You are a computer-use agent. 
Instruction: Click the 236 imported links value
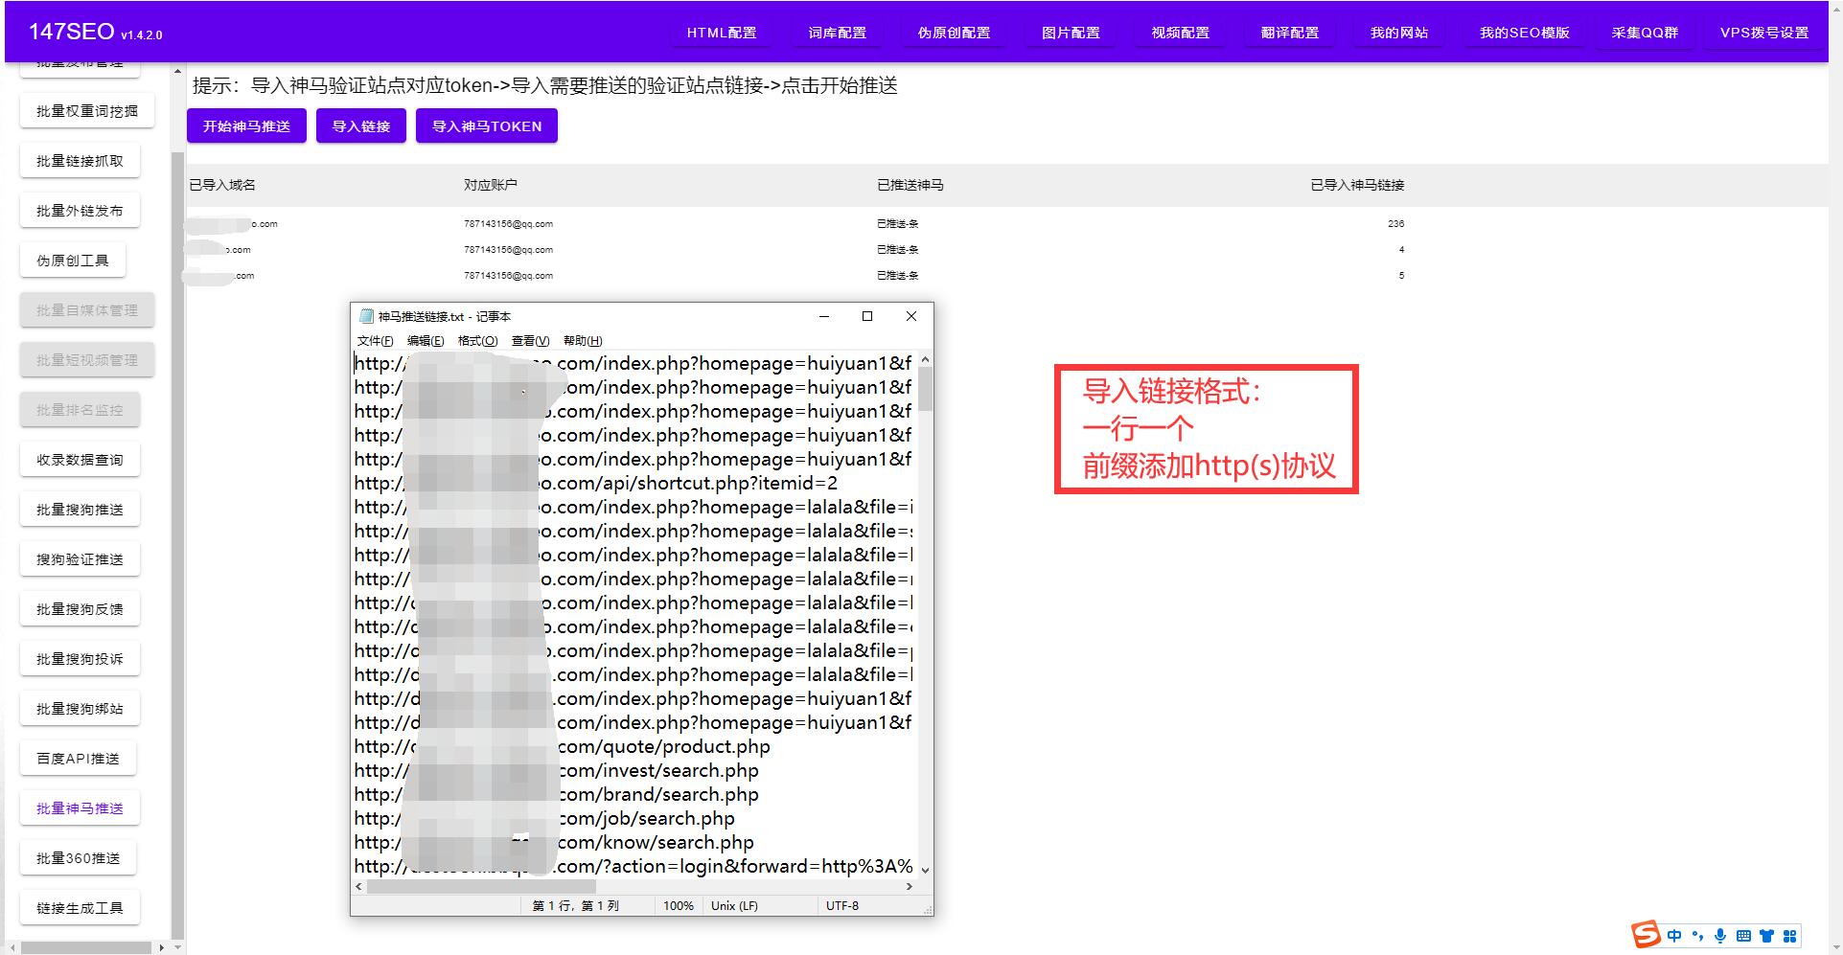pos(1395,224)
